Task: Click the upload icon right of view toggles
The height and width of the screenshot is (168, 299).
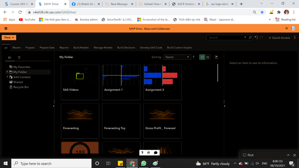Action: [x=216, y=57]
